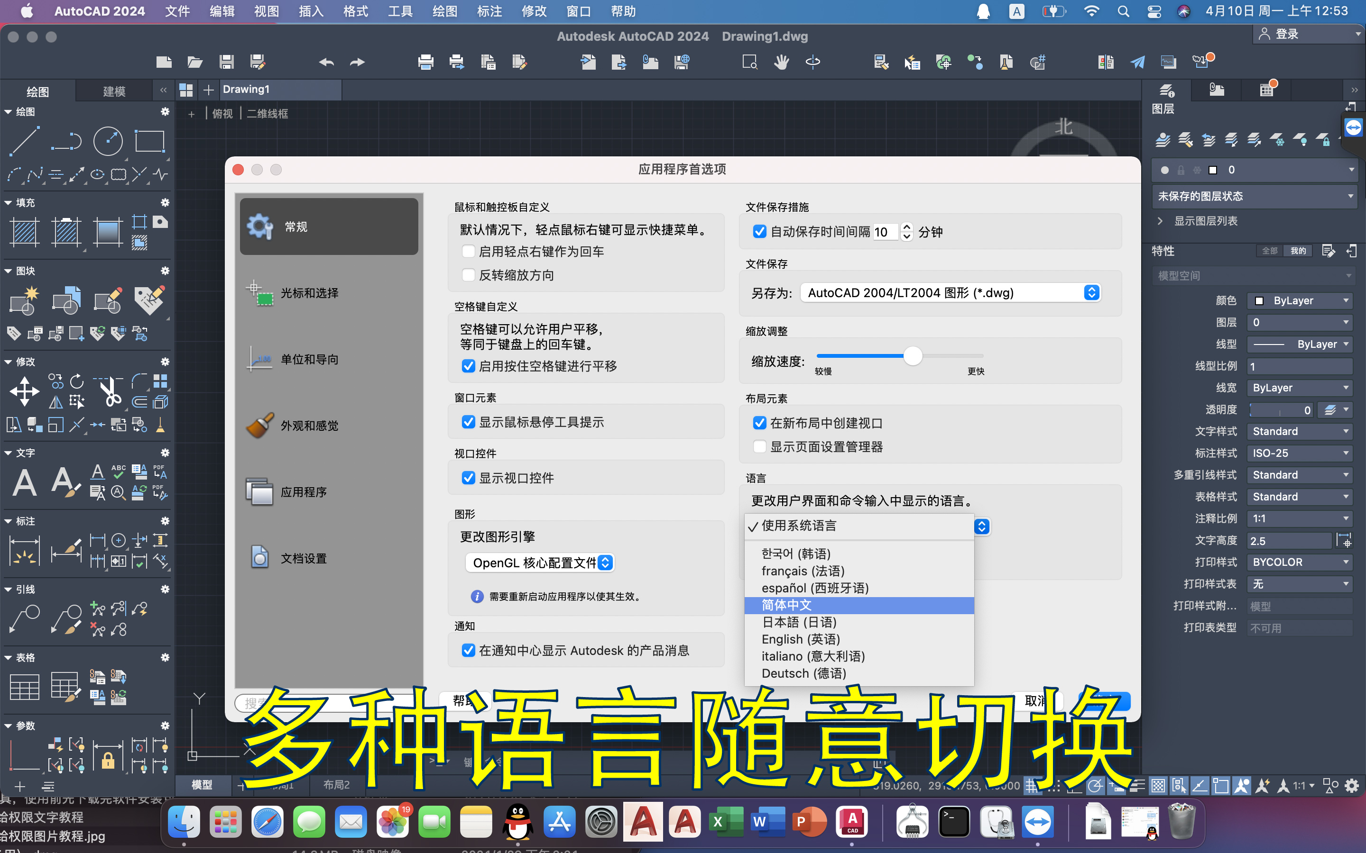1366x853 pixels.
Task: Toggle show mouse hover tooltips checkbox
Action: [x=468, y=421]
